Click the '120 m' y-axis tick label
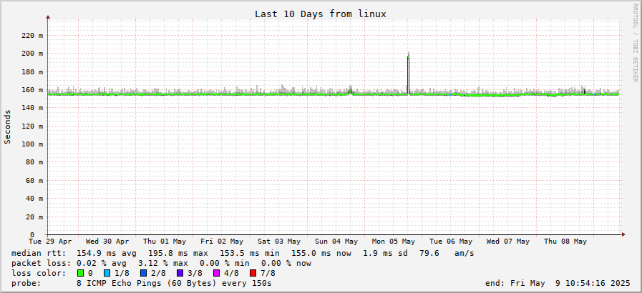 (31, 126)
